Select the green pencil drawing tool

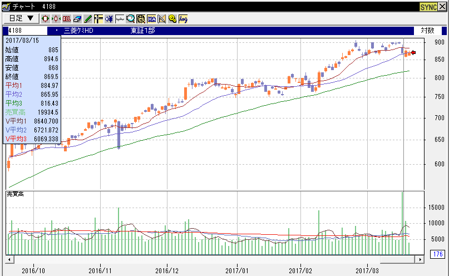[88, 18]
